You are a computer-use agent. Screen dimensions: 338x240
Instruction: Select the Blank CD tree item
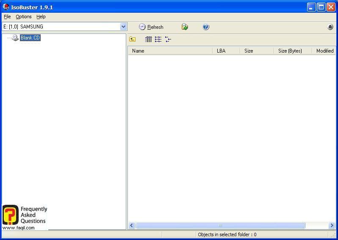[30, 38]
